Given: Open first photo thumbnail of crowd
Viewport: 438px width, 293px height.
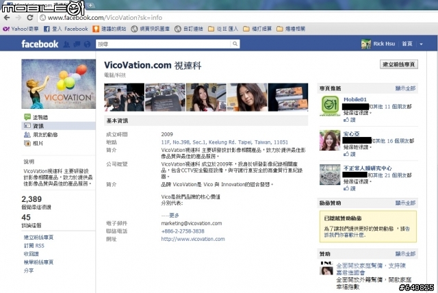Looking at the screenshot, I should click(x=125, y=97).
